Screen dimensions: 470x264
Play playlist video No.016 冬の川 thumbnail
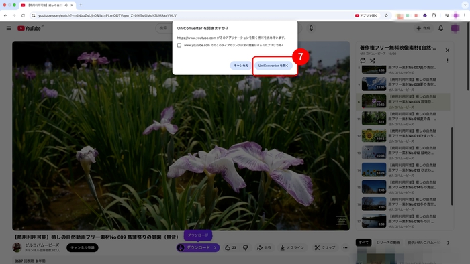(x=374, y=221)
